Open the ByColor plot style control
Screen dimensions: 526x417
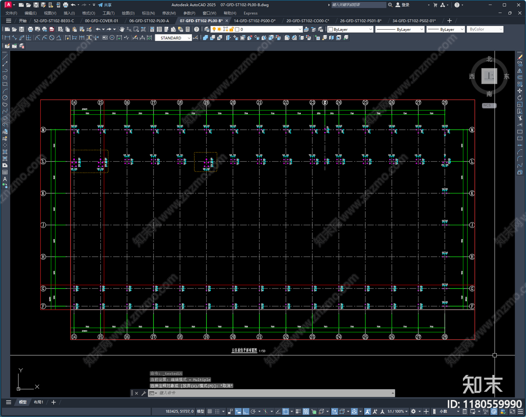485,29
